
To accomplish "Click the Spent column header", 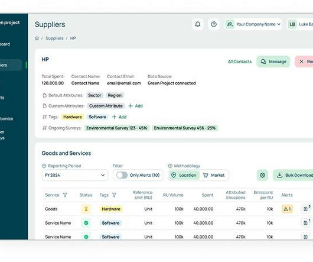I will coord(207,195).
